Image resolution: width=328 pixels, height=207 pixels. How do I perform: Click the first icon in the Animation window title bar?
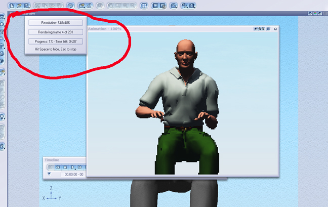tap(256, 29)
